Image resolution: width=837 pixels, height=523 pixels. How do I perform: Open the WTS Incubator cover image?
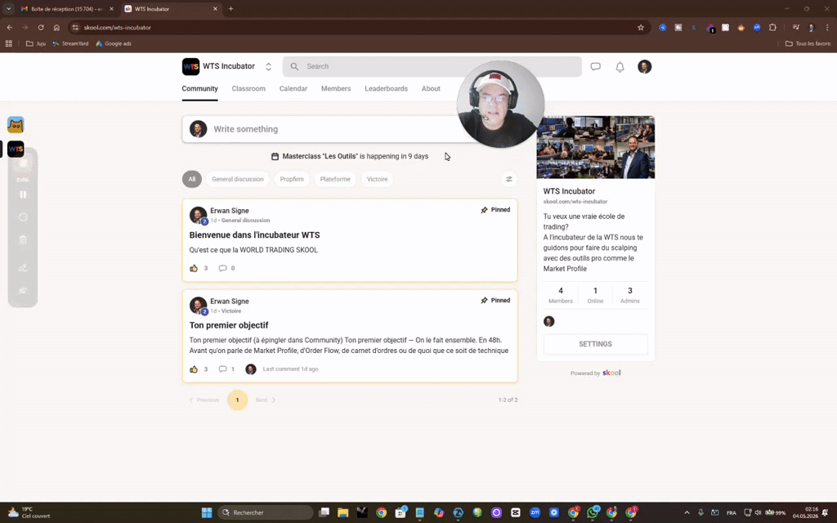tap(595, 147)
